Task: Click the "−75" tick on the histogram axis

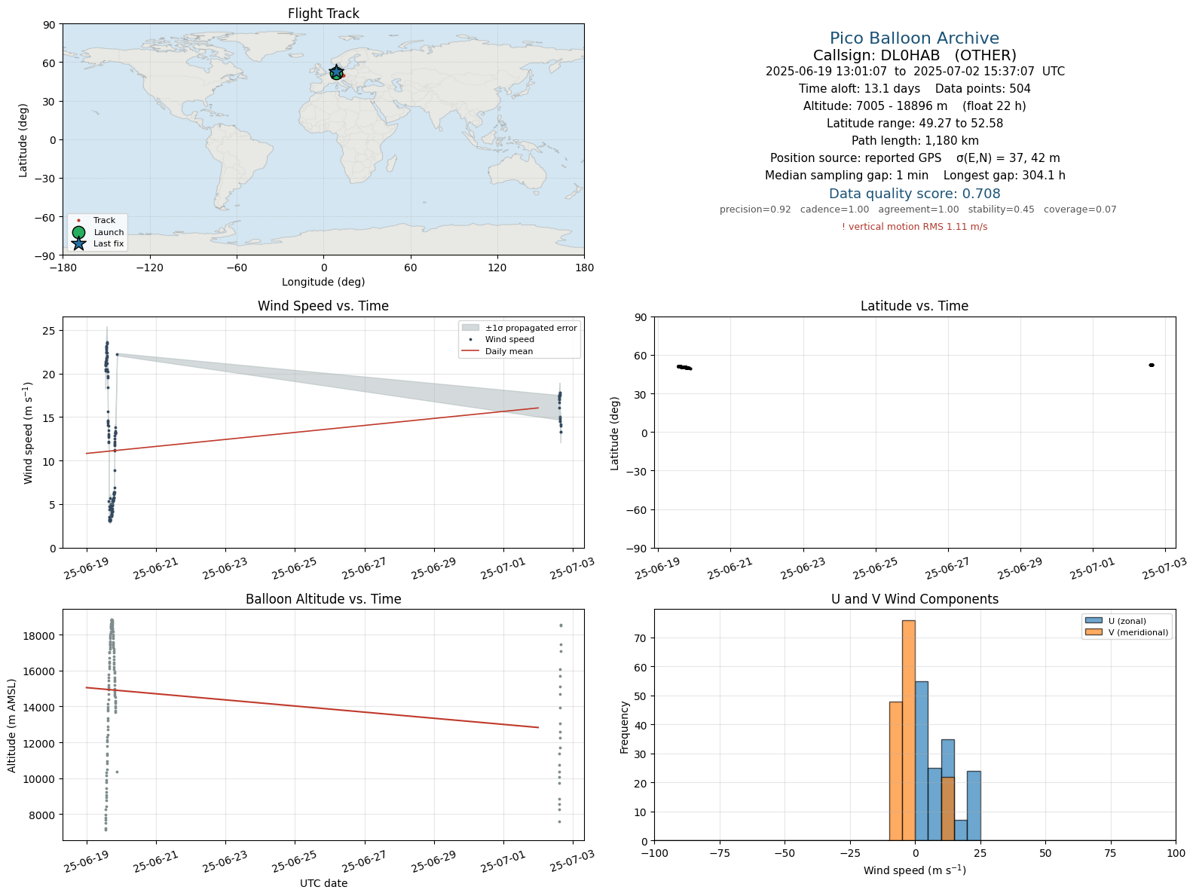Action: click(x=720, y=853)
